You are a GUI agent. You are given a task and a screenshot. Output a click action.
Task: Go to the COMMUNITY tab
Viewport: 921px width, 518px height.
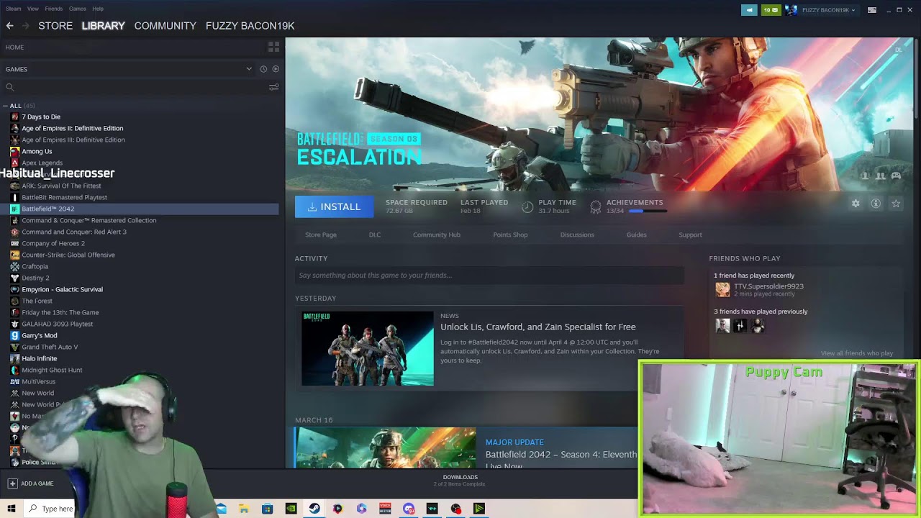(x=165, y=26)
